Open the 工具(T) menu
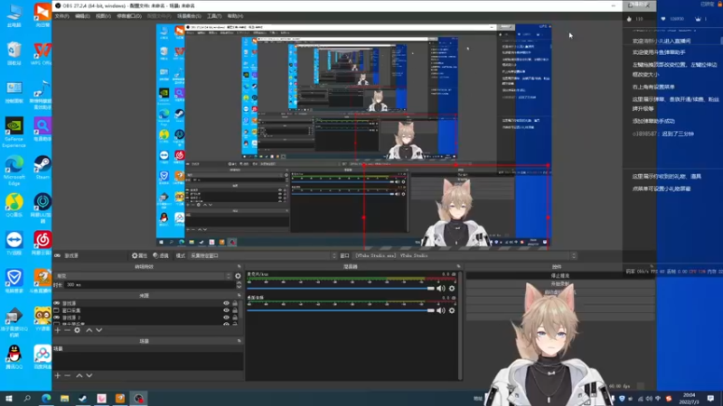 tap(214, 16)
